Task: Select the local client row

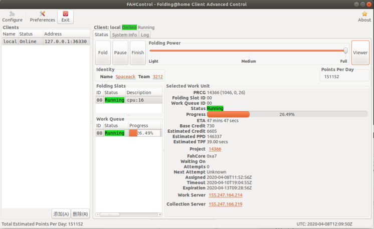Action: 45,42
